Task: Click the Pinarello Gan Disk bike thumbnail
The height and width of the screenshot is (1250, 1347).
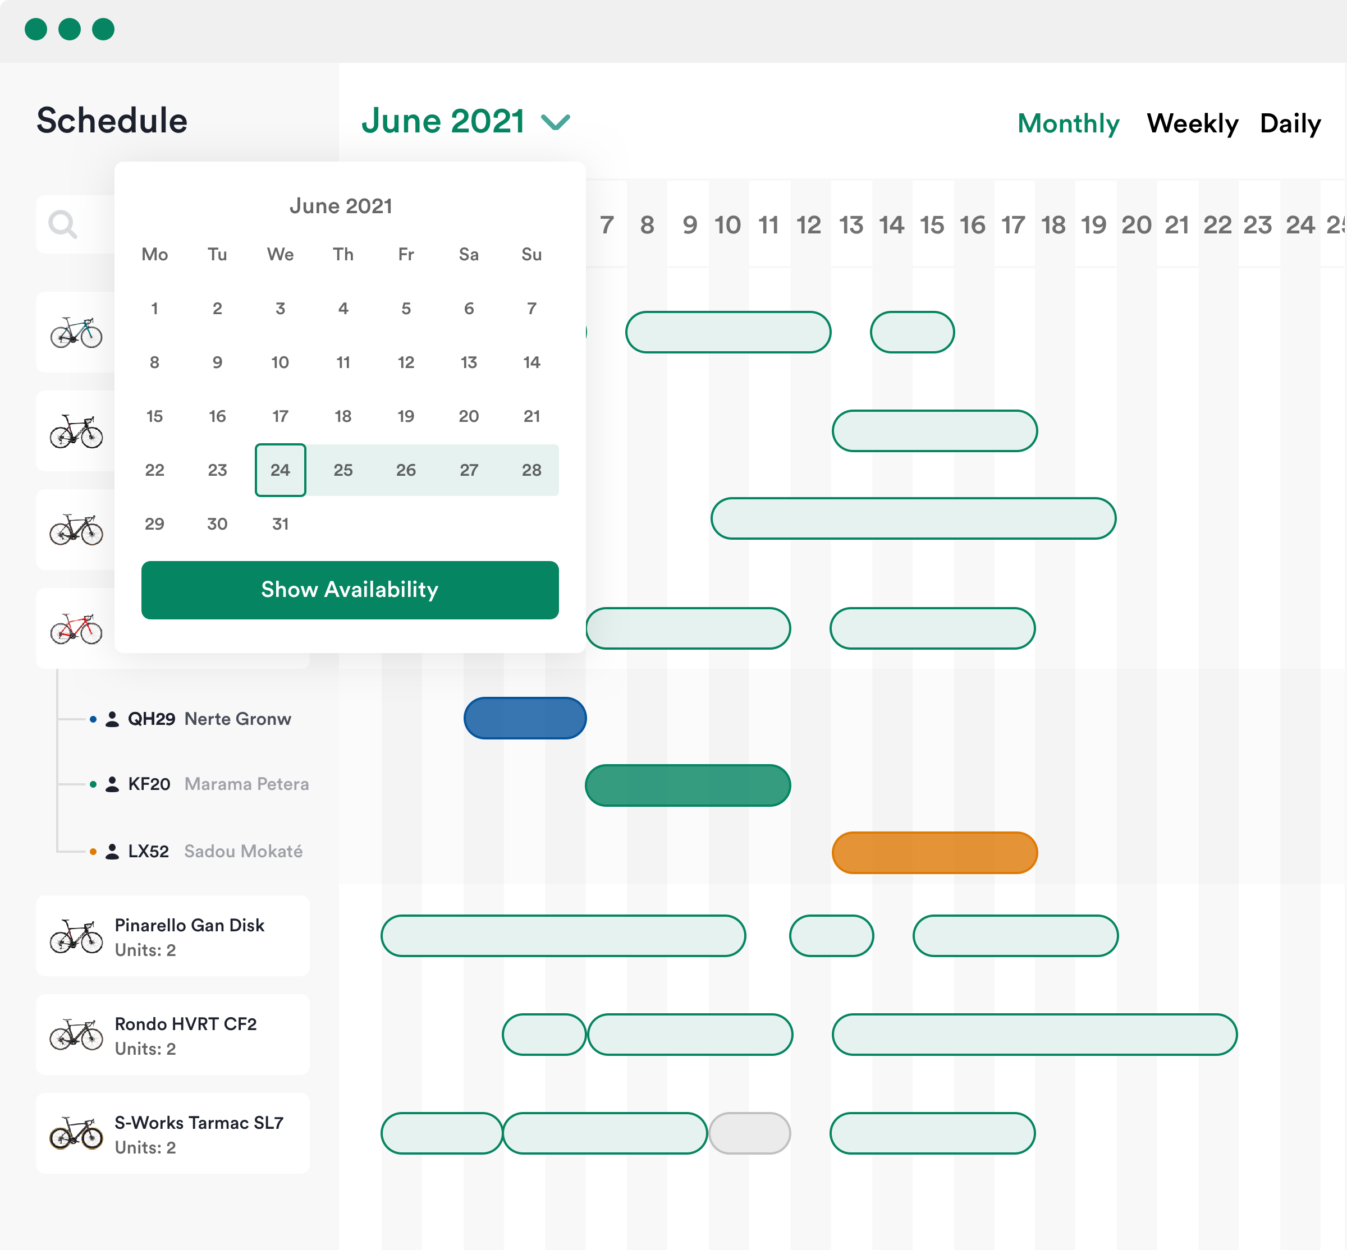Action: (76, 936)
